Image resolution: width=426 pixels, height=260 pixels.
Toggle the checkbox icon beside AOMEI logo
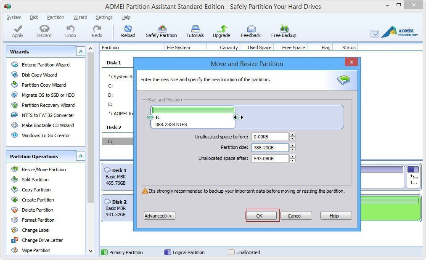click(375, 34)
